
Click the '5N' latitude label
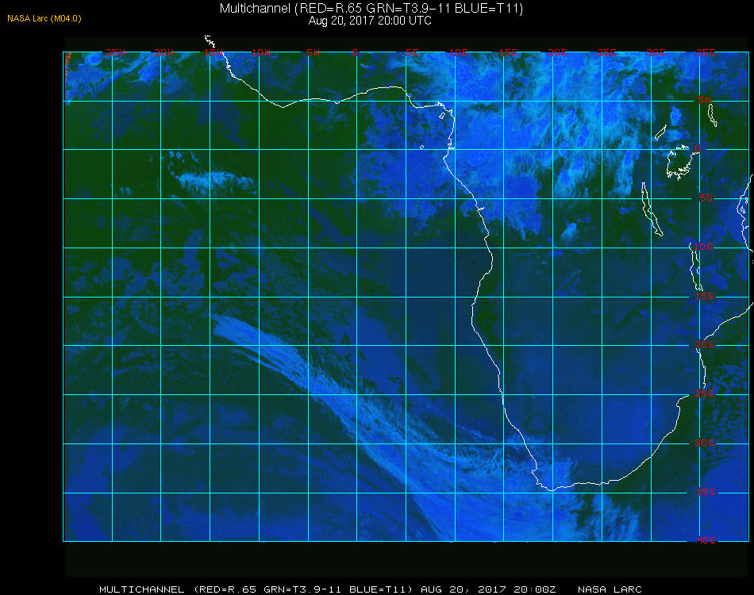pyautogui.click(x=704, y=100)
